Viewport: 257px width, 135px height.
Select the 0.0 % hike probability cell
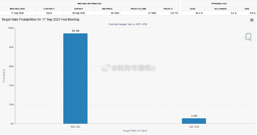(x=247, y=13)
